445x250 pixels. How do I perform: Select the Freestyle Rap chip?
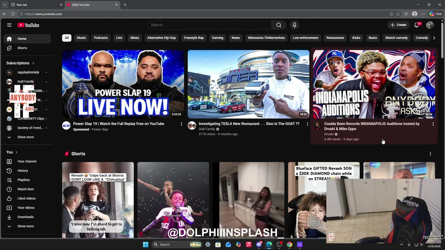coord(194,38)
